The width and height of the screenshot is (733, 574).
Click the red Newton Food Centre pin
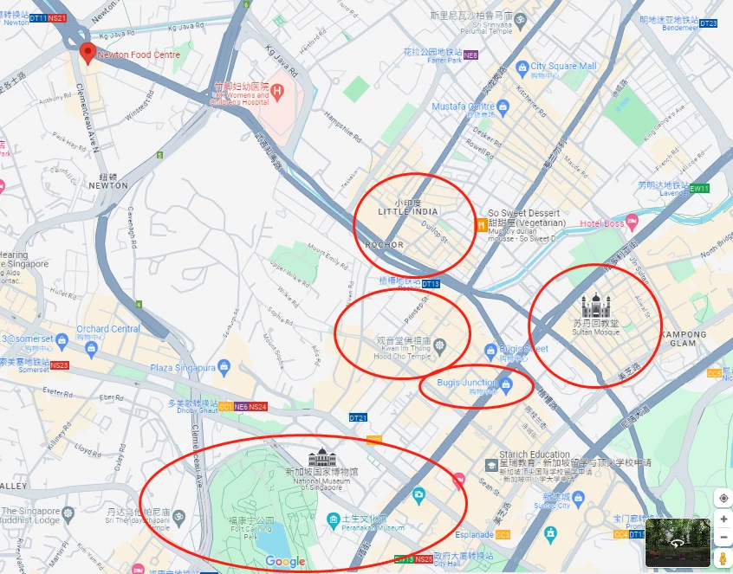(x=88, y=53)
